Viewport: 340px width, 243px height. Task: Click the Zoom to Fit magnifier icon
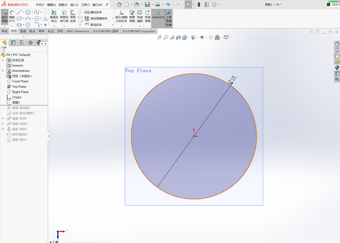(x=159, y=37)
